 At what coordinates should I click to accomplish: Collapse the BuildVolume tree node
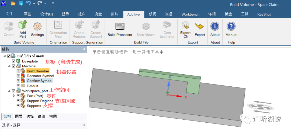(x=5, y=56)
